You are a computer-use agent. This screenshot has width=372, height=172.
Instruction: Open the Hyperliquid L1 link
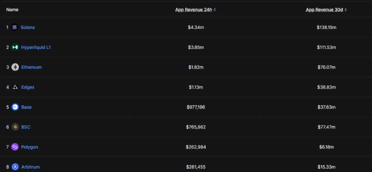click(x=36, y=47)
